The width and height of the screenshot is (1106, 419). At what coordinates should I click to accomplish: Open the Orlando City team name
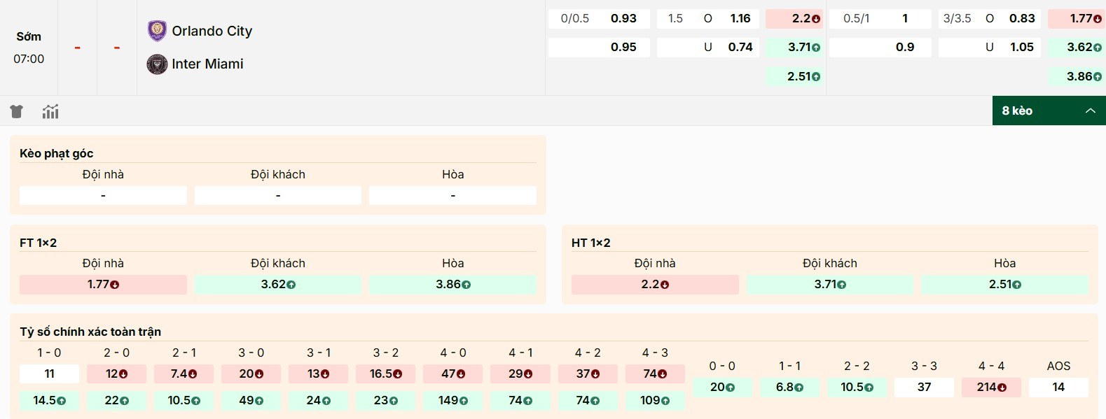pyautogui.click(x=212, y=31)
